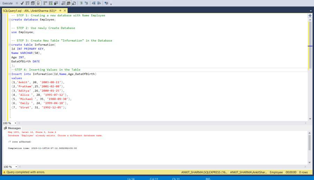Decrease indent of selected code
Viewport: 314px width, 180px height.
click(x=94, y=3)
